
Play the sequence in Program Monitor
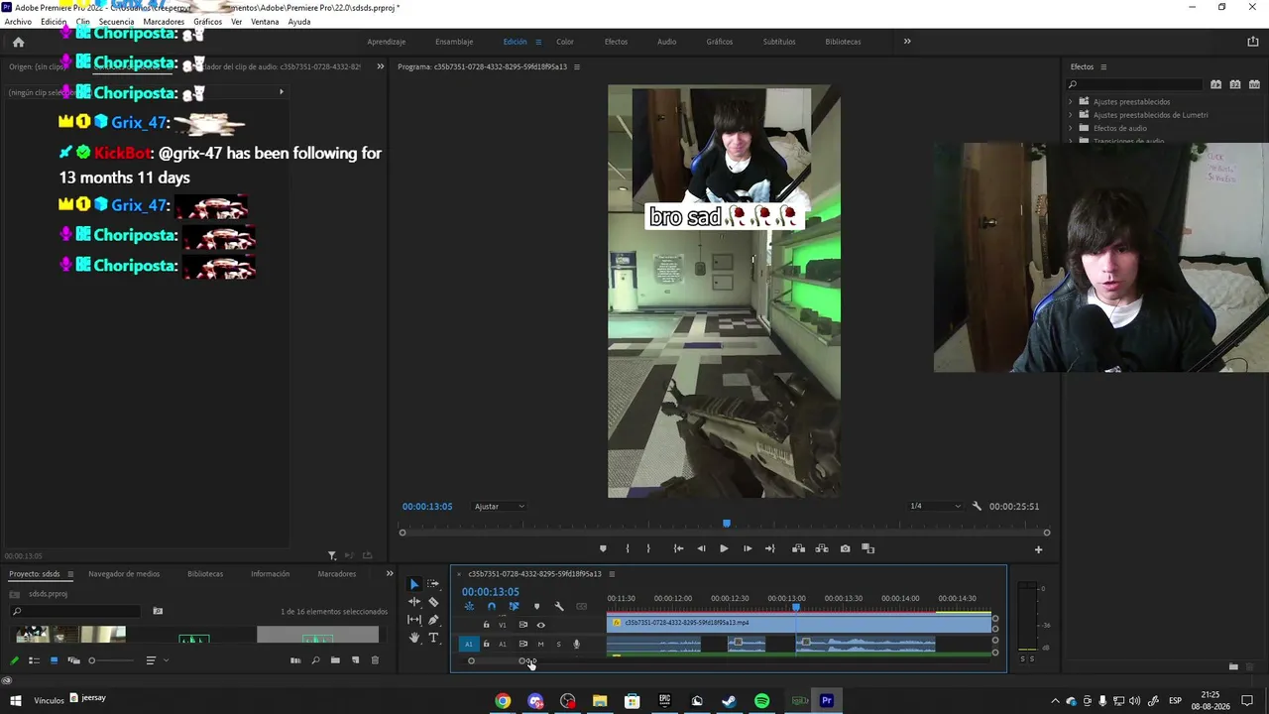click(x=724, y=548)
